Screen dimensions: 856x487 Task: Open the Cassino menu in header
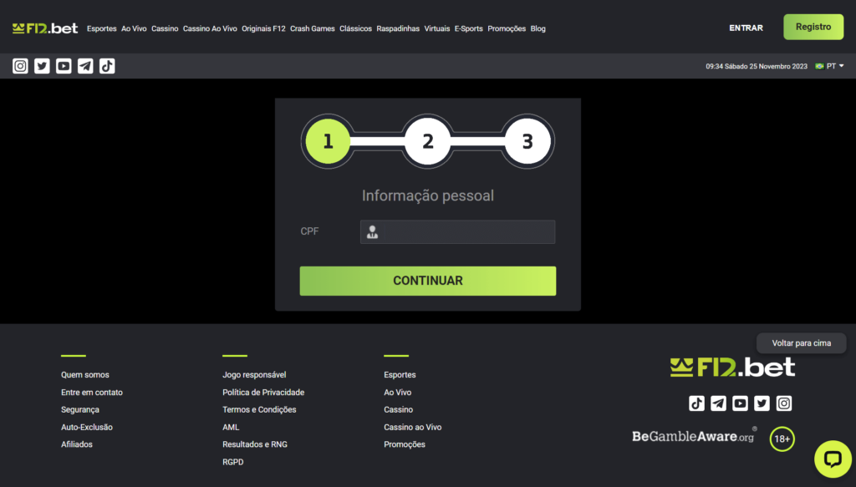[165, 28]
